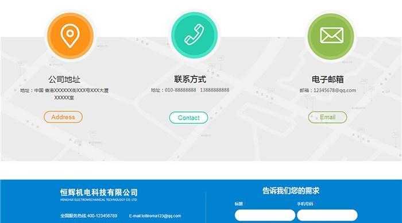Click the phone number 010-88888888 text
The height and width of the screenshot is (223, 402).
point(180,90)
